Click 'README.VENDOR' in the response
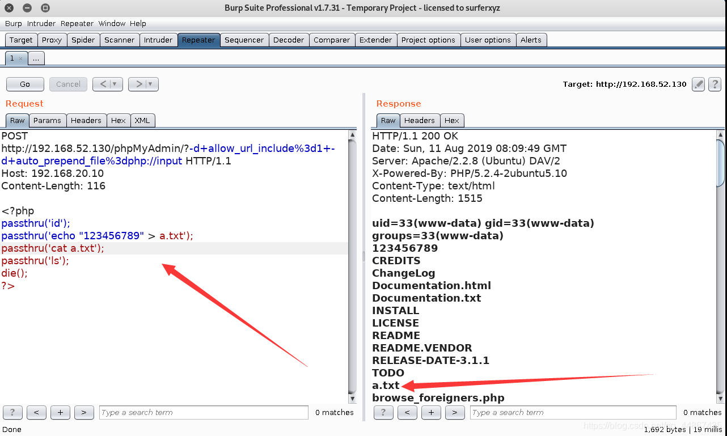727x436 pixels. point(422,348)
